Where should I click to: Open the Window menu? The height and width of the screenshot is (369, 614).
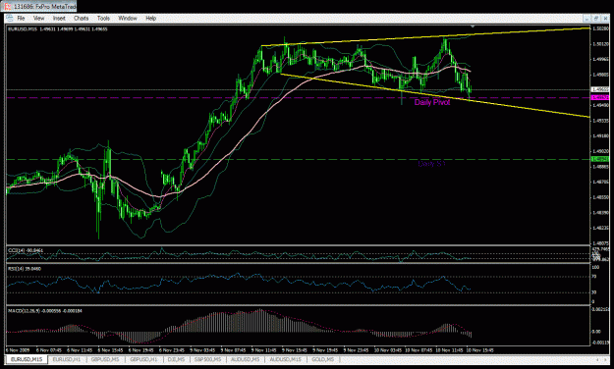click(x=128, y=18)
